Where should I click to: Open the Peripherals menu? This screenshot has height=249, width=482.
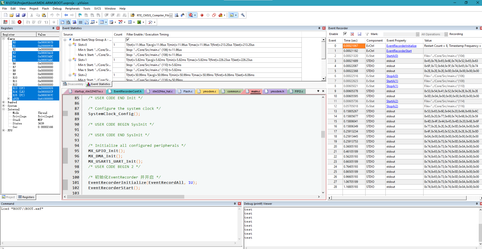[x=72, y=9]
